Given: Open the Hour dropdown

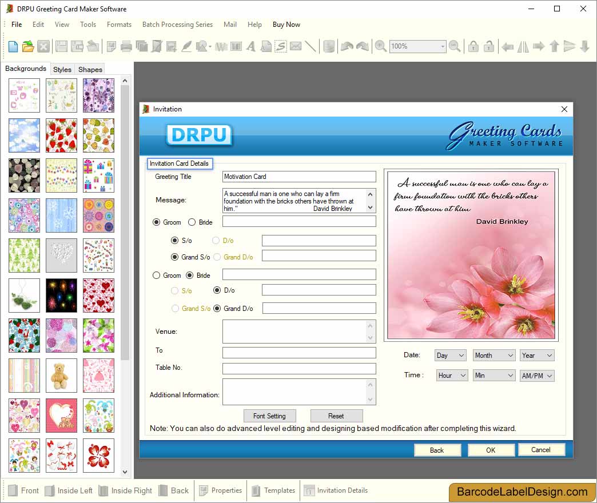Looking at the screenshot, I should (x=452, y=376).
